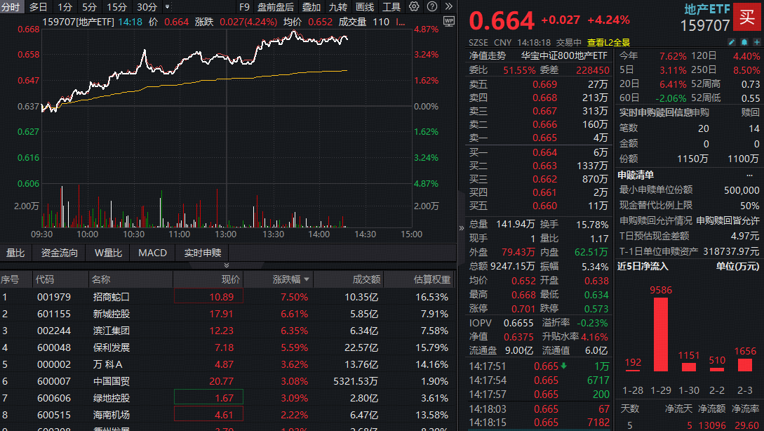Select the MACD indicator tab
Image resolution: width=764 pixels, height=431 pixels.
point(152,253)
